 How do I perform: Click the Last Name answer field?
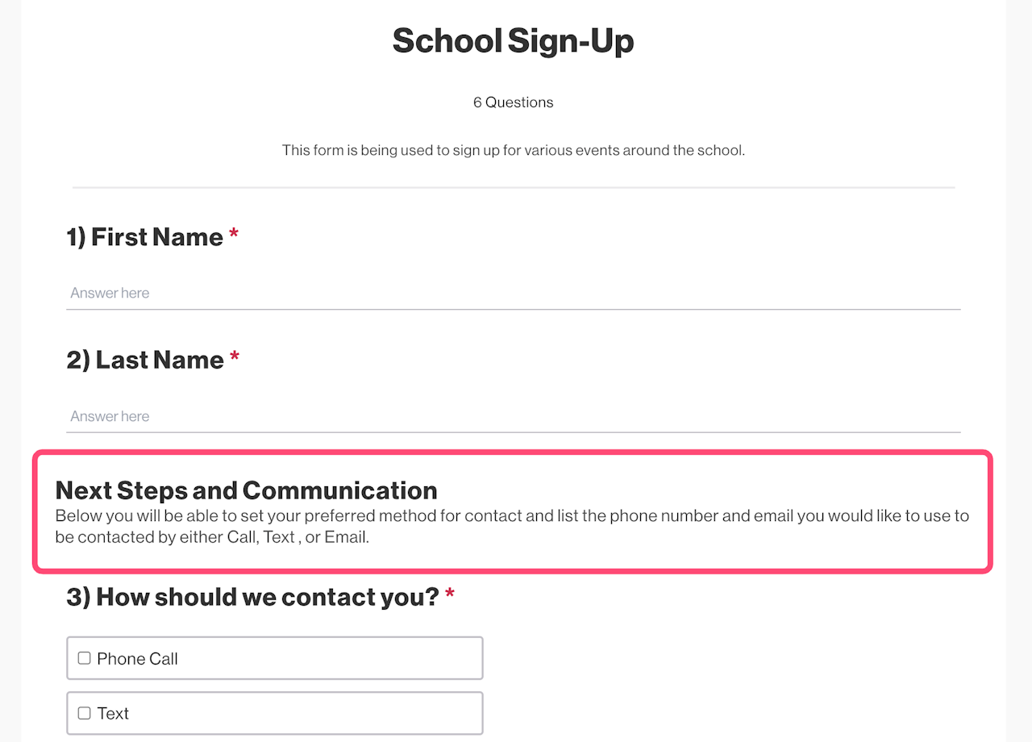(x=513, y=416)
